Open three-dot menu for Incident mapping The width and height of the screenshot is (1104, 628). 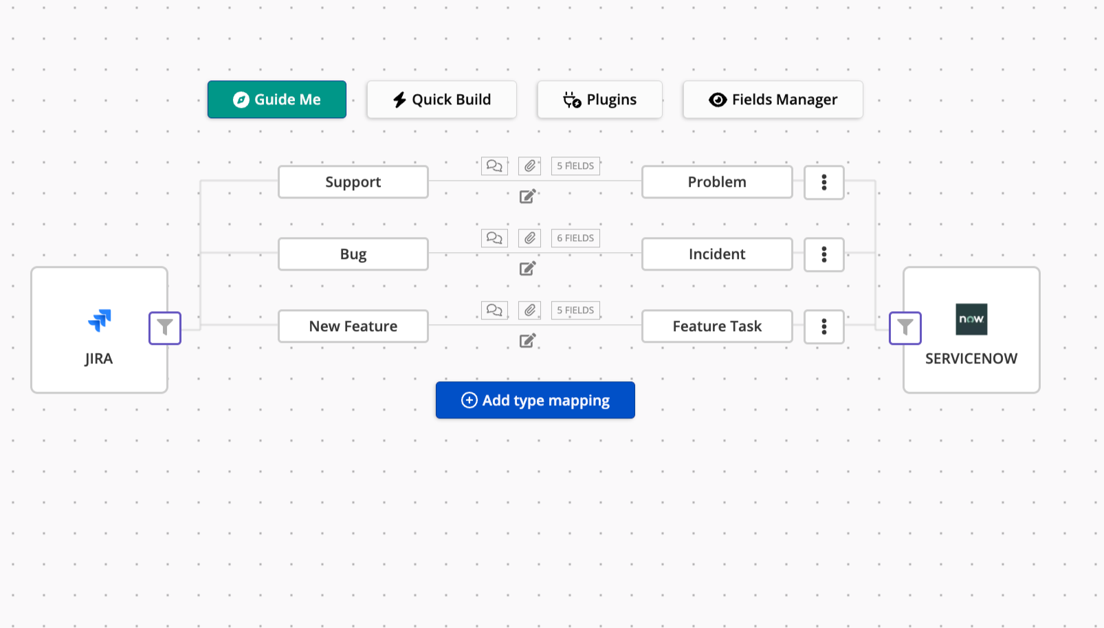(x=824, y=254)
